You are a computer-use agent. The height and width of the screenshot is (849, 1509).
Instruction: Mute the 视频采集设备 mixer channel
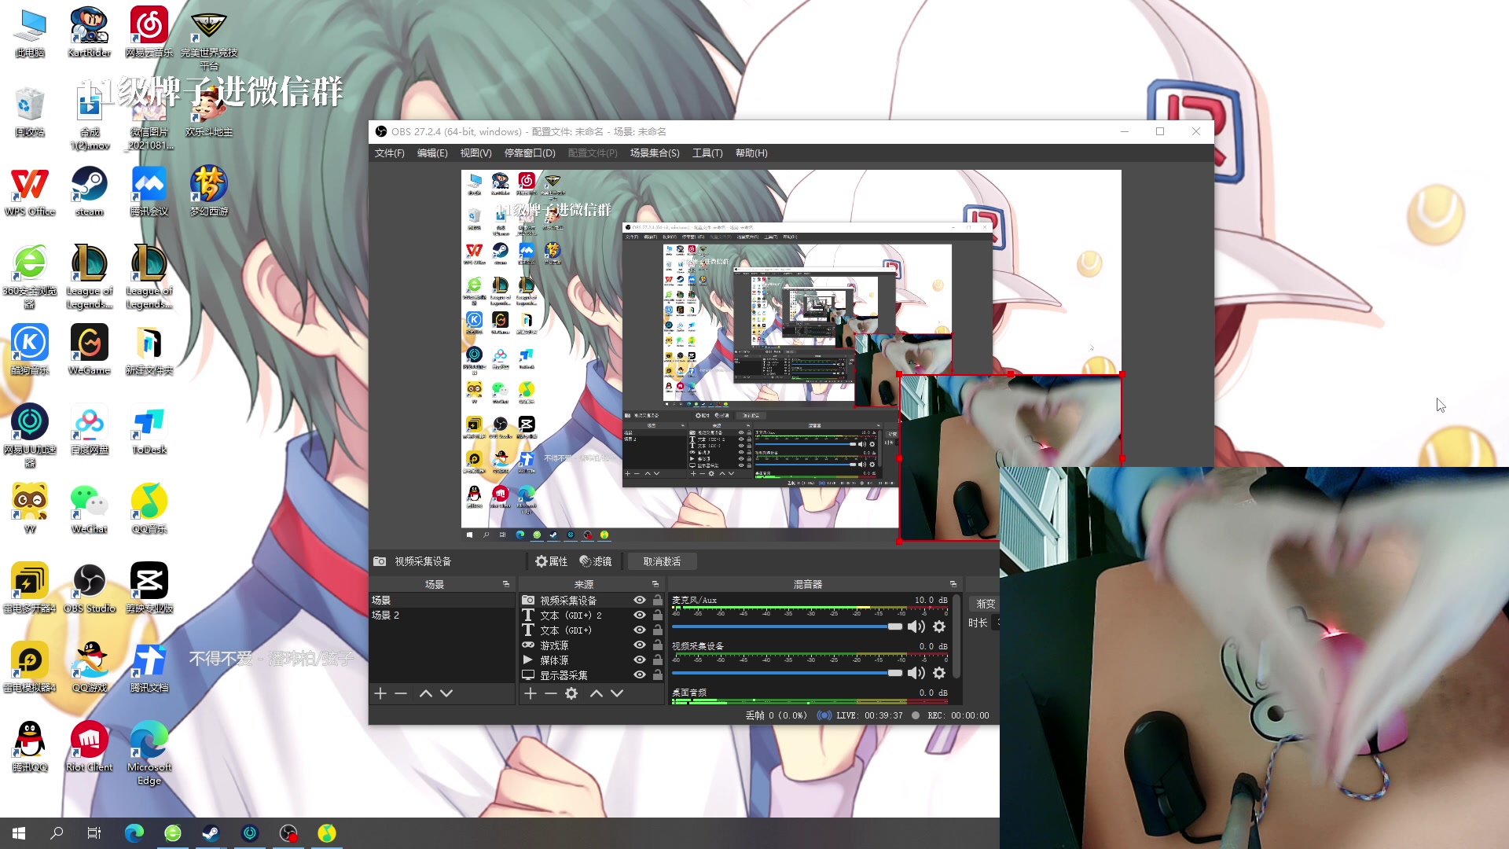click(916, 673)
